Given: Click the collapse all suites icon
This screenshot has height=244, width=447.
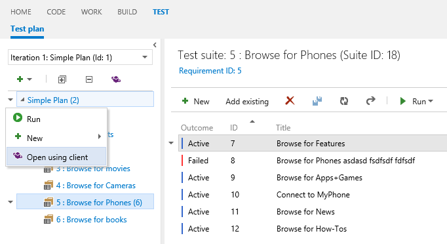Looking at the screenshot, I should tap(89, 79).
